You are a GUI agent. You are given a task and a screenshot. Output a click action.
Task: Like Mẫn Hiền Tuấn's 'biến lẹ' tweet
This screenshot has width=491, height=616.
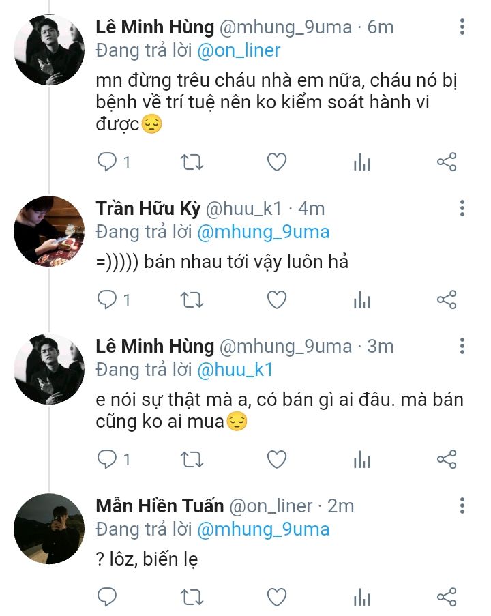(x=276, y=597)
